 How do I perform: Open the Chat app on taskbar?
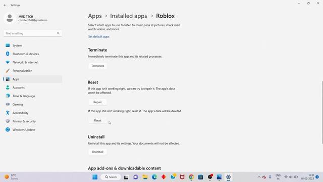click(x=136, y=177)
